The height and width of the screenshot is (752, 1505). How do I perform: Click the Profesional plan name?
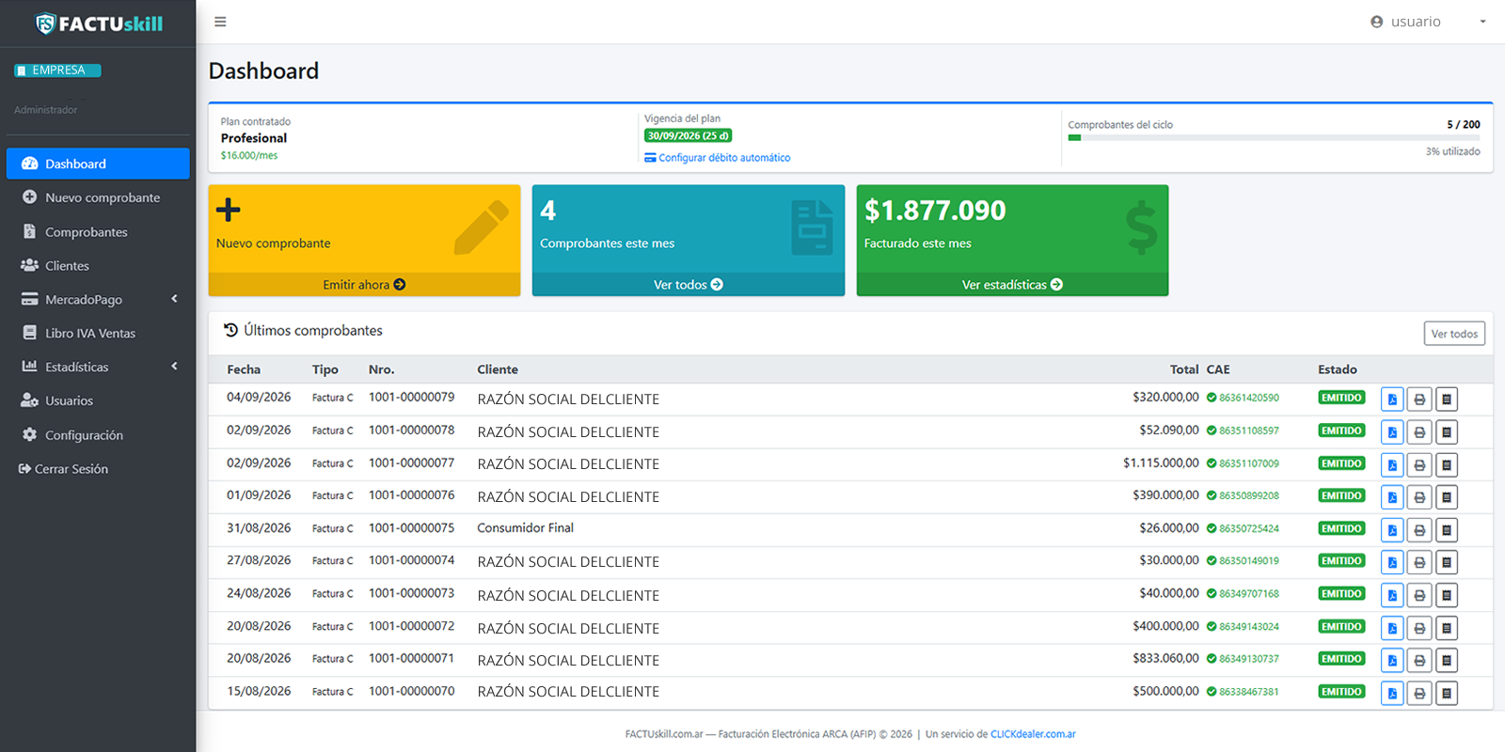[x=254, y=138]
